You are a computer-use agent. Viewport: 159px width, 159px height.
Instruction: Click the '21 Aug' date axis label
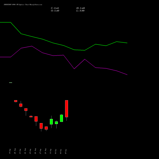(x=20, y=151)
